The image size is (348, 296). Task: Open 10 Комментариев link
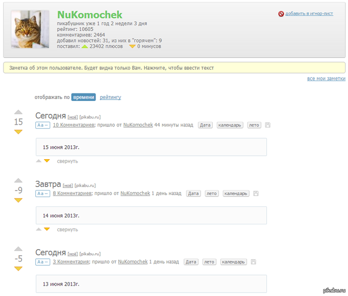tap(74, 125)
